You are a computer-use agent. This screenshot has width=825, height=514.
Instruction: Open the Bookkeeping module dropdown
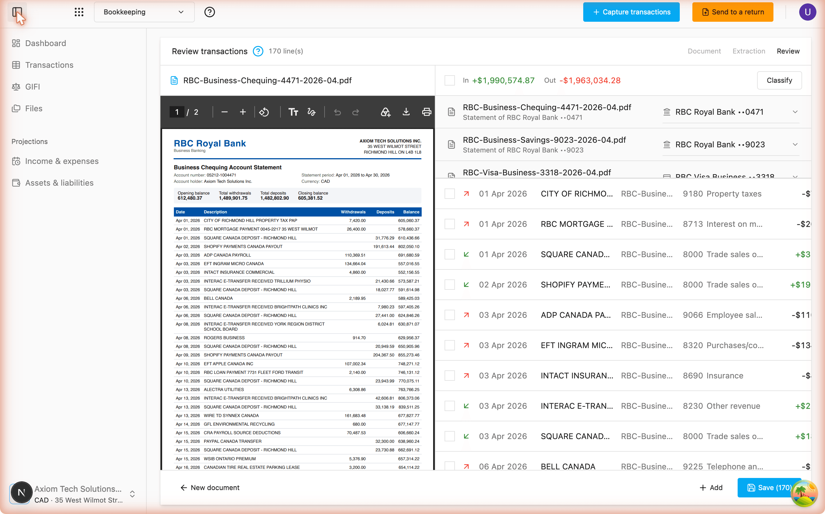pos(144,12)
